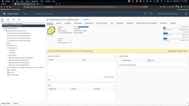Open the Menu dropdown in vSphere header
Screen dimensions: 189x106
click(26, 14)
